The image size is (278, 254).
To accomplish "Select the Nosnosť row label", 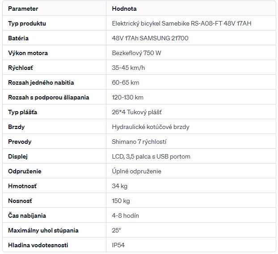I will tap(20, 201).
